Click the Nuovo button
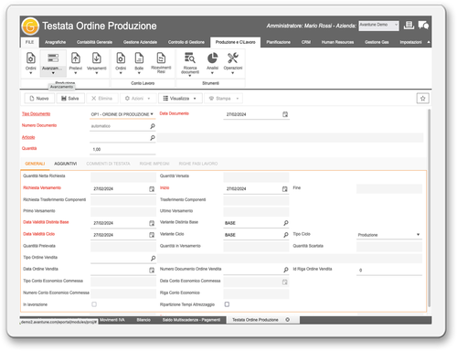This screenshot has width=457, height=351. (x=39, y=99)
